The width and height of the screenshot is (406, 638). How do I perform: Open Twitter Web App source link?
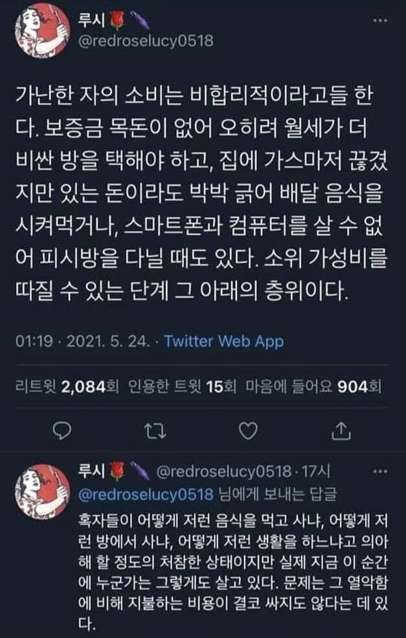pyautogui.click(x=224, y=341)
